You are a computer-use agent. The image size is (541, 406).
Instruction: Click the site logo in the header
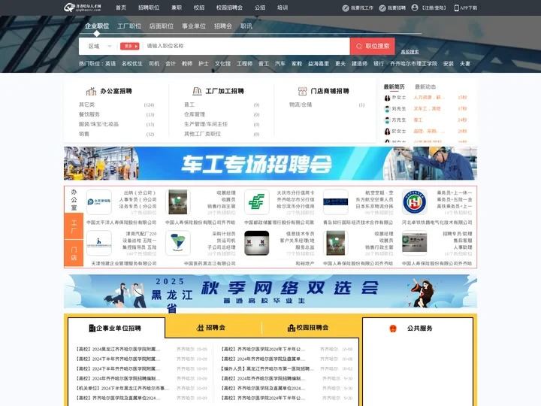click(x=83, y=8)
